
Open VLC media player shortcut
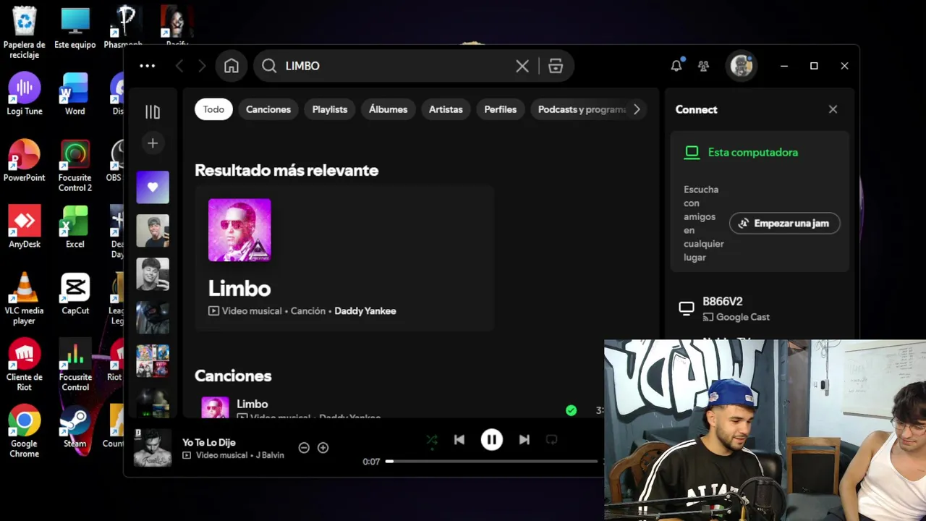pyautogui.click(x=24, y=299)
